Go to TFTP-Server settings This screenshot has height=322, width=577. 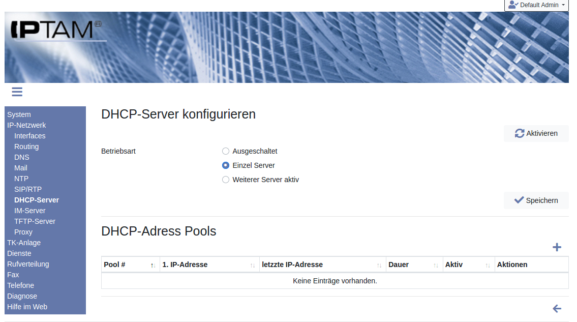click(x=35, y=221)
